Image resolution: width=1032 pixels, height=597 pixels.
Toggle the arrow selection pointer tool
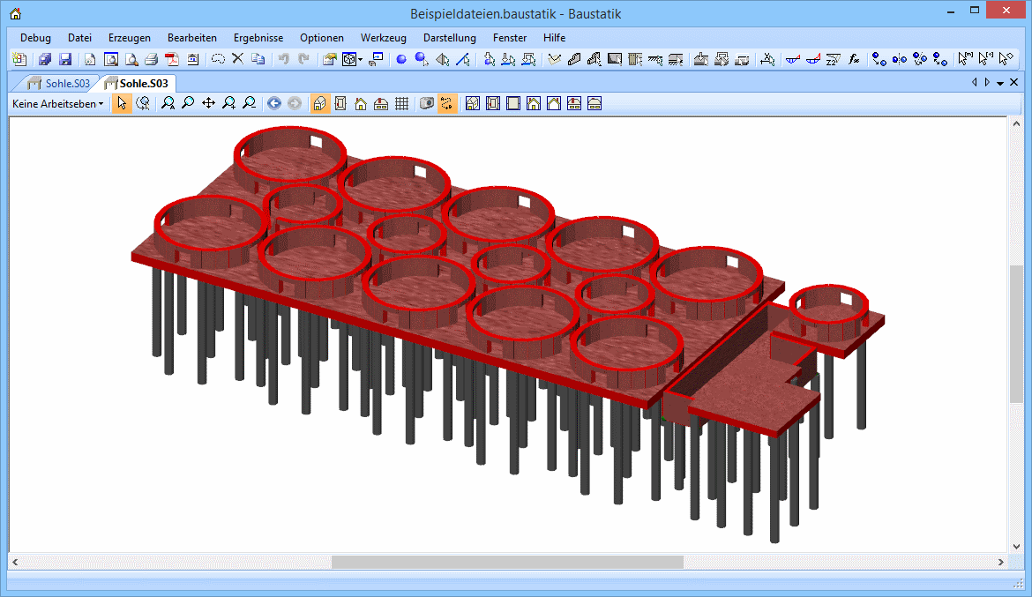click(x=122, y=103)
